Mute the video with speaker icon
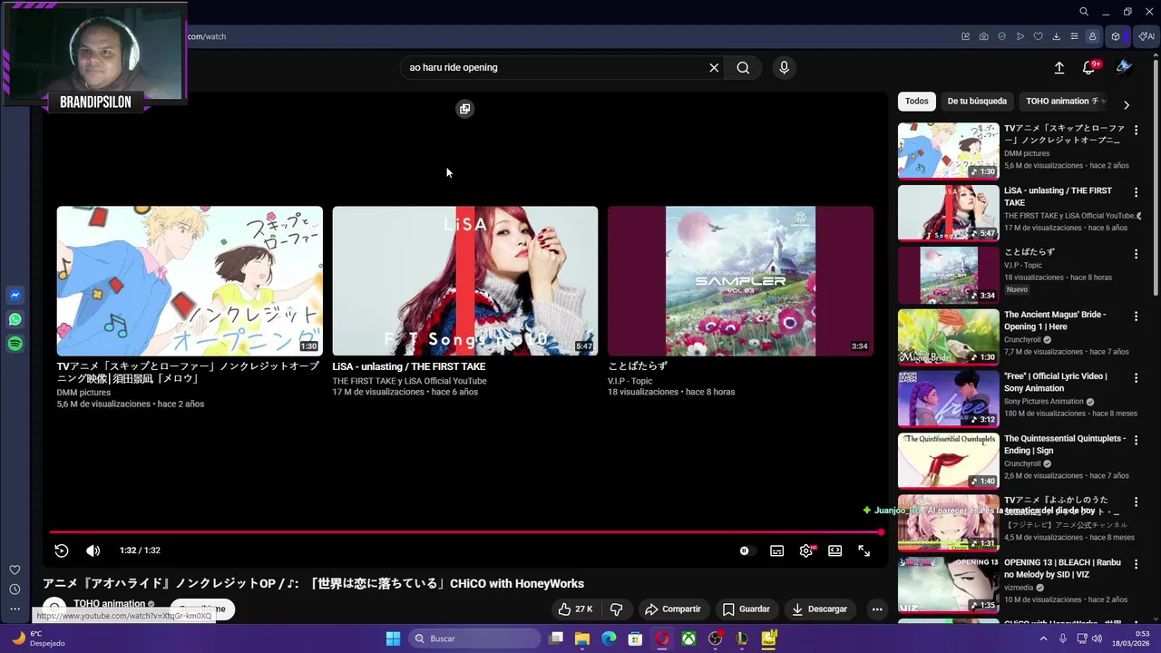The width and height of the screenshot is (1161, 653). click(x=93, y=551)
